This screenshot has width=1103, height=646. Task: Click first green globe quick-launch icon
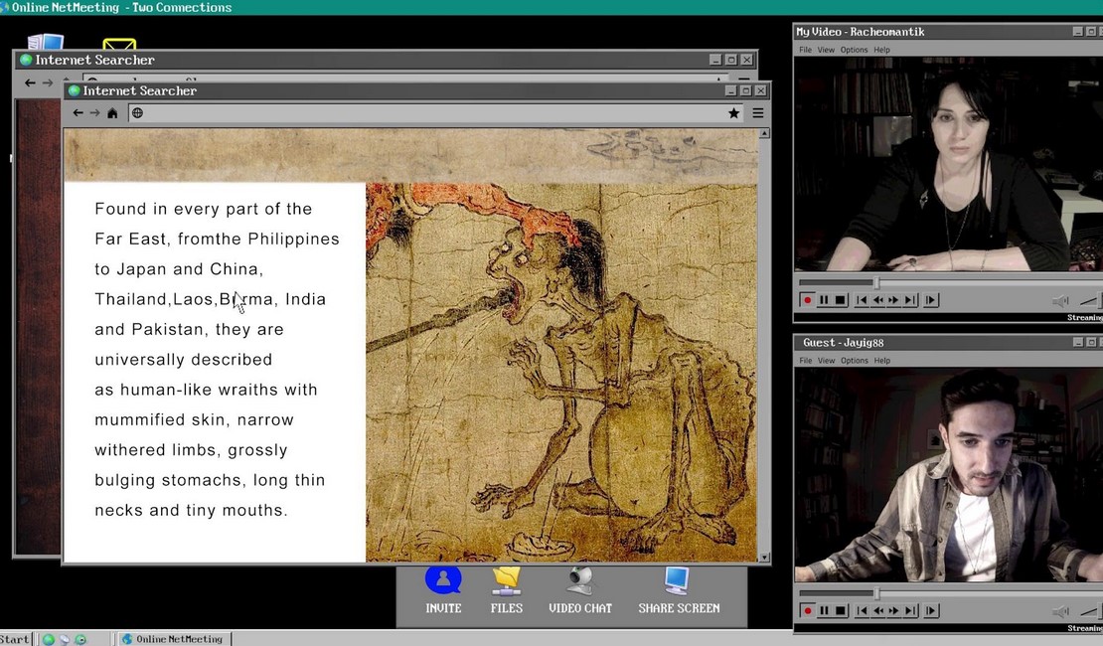(48, 640)
